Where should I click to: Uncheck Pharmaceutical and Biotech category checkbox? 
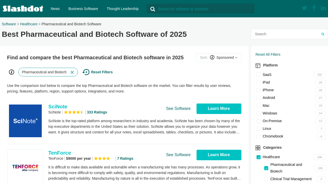266,168
